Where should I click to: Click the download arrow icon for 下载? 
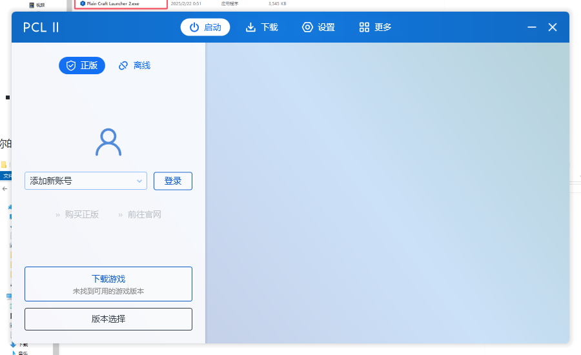251,27
